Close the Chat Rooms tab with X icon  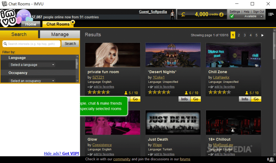(73, 22)
